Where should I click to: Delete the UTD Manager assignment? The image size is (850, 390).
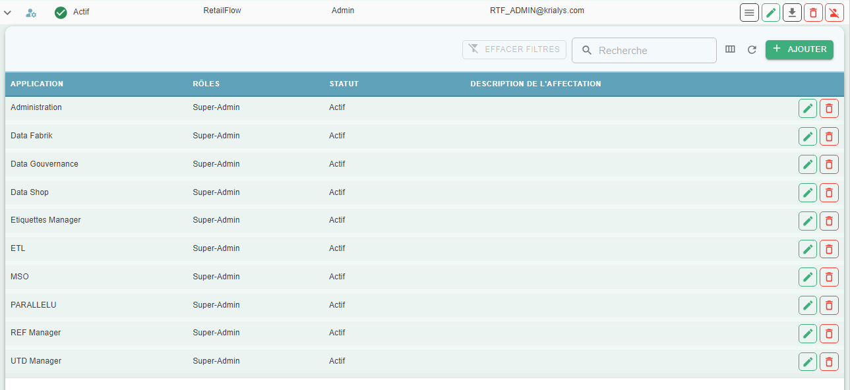829,362
